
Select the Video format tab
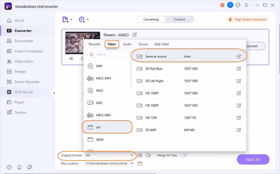click(x=112, y=44)
